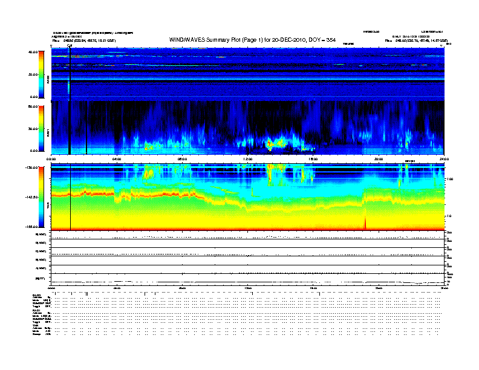The width and height of the screenshot is (479, 370).
Task: Click the RAD2 color scale bar
Action: click(41, 74)
